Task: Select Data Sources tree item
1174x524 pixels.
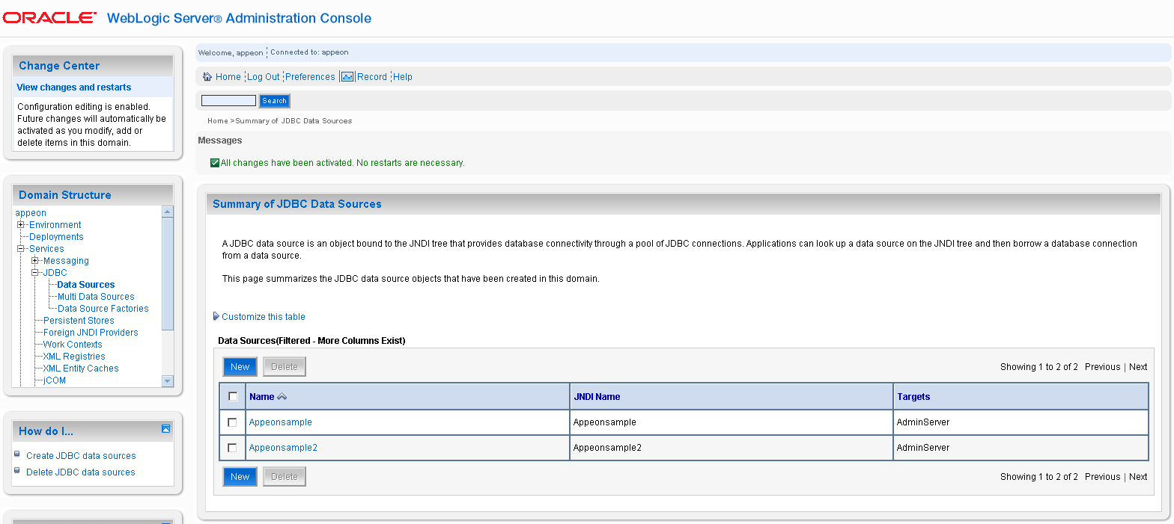Action: pos(86,285)
